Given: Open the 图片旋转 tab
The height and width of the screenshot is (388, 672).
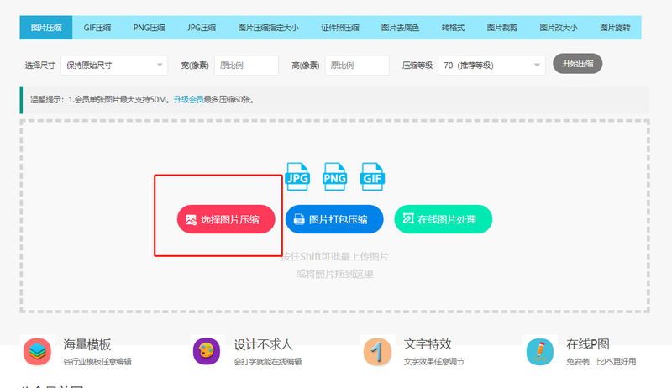Looking at the screenshot, I should [x=615, y=28].
